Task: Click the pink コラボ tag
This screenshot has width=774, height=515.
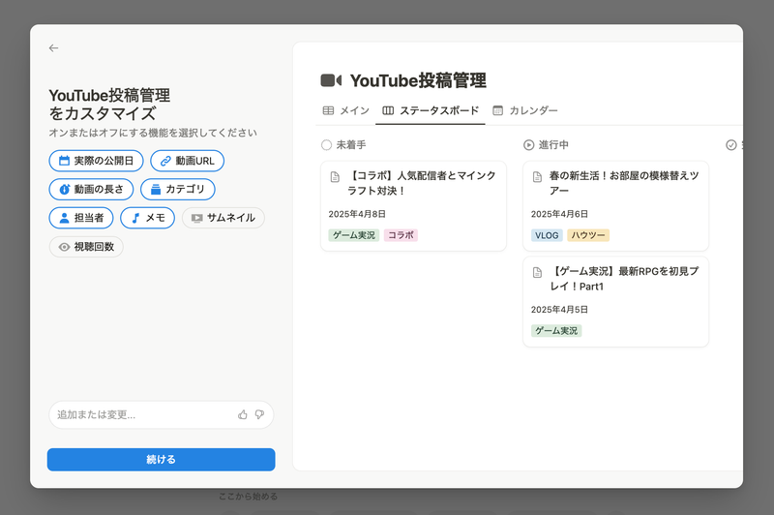Action: 401,235
